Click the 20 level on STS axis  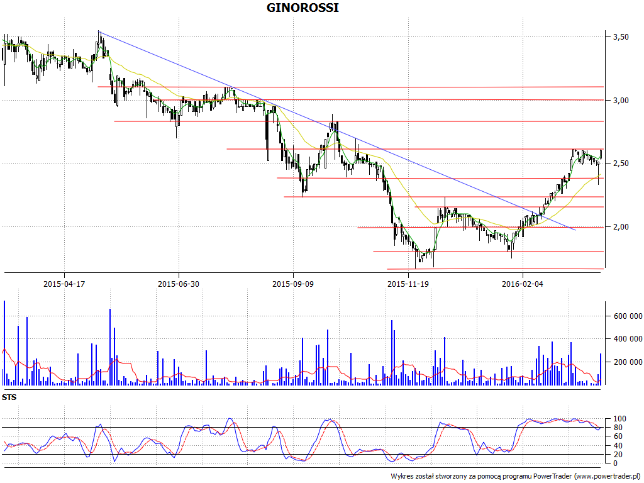pyautogui.click(x=618, y=455)
